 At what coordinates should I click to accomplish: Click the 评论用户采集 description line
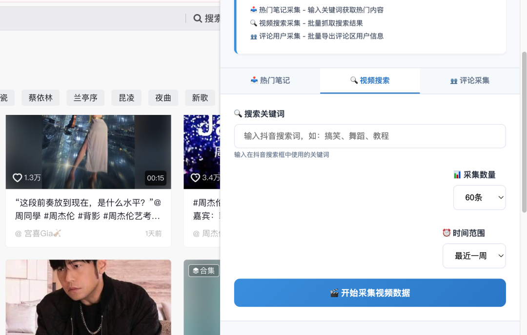[x=317, y=36]
